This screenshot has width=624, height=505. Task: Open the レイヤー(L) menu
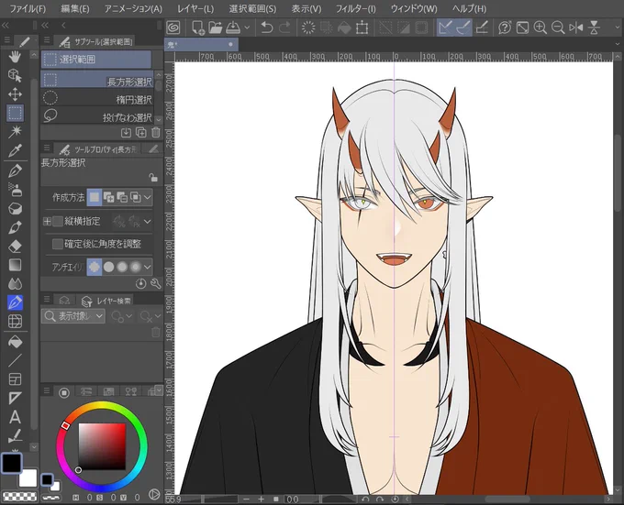[195, 8]
